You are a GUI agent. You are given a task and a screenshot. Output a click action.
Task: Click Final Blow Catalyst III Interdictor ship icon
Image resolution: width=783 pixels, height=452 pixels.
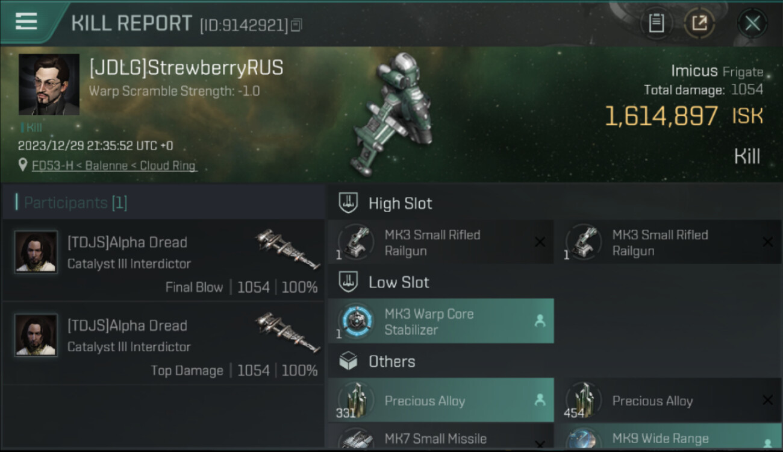click(287, 248)
